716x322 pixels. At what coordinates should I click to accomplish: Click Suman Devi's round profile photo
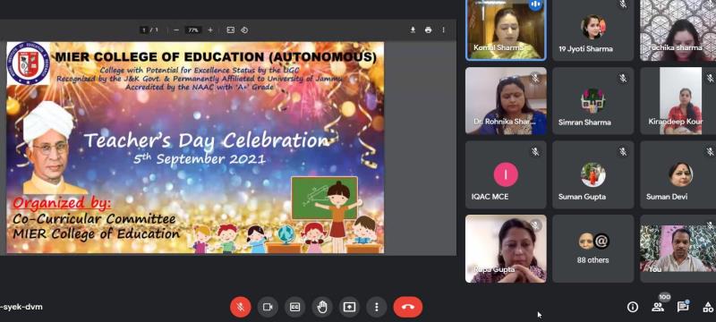681,174
